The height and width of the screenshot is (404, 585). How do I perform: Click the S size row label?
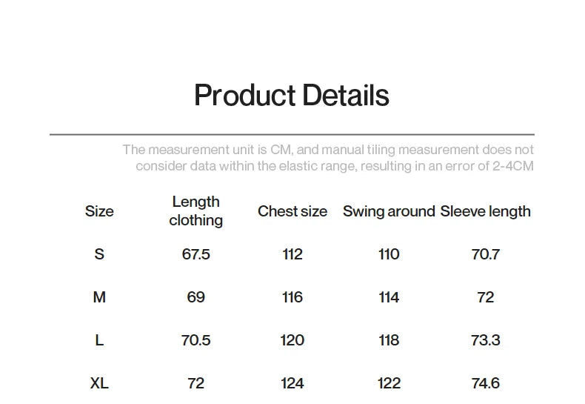click(99, 254)
